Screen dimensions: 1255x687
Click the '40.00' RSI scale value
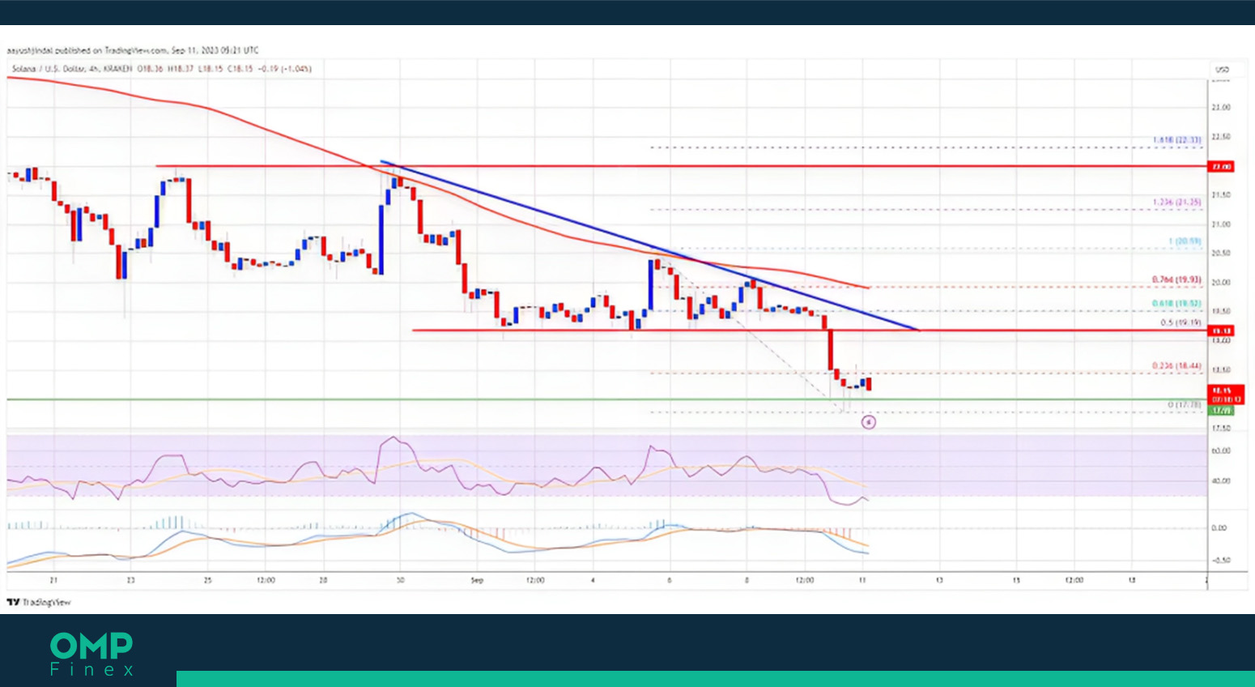tap(1221, 481)
